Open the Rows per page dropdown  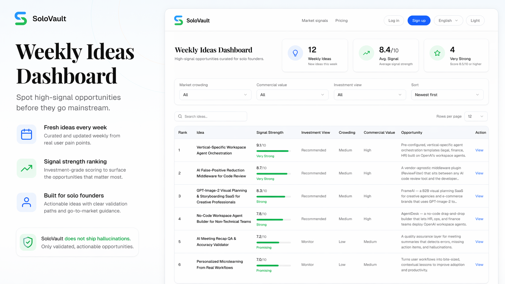[x=476, y=116]
